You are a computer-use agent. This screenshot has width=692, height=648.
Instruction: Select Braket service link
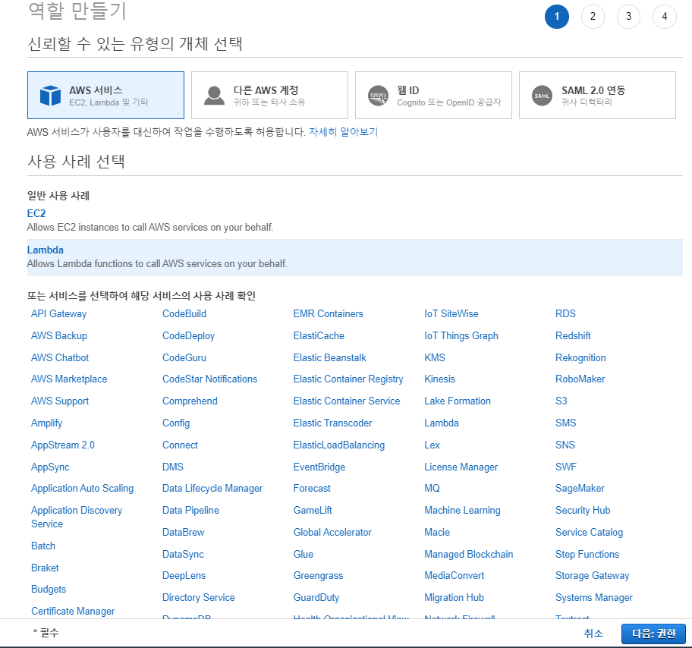click(45, 568)
